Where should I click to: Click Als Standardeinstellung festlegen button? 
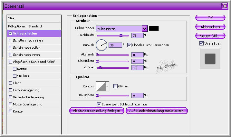tap(97, 111)
